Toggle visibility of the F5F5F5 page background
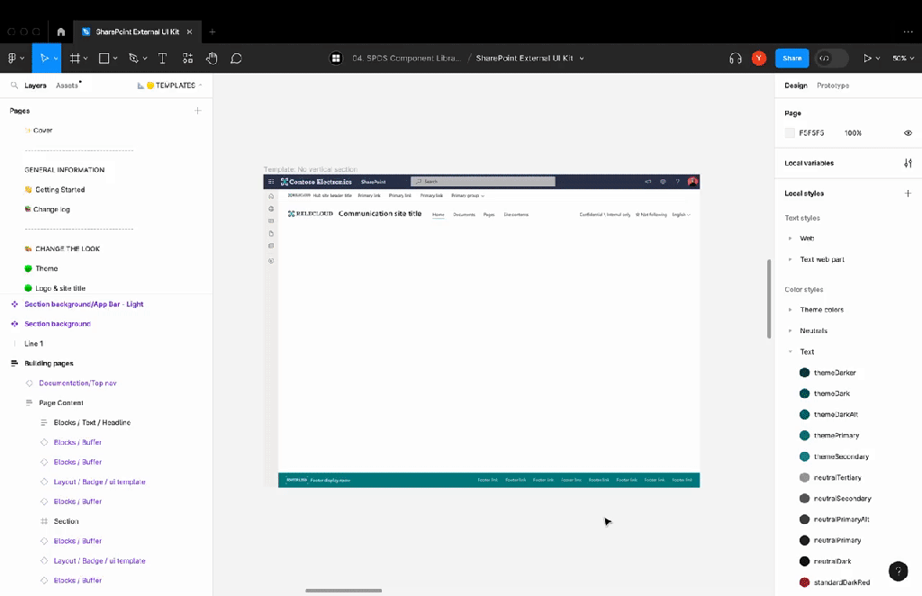The height and width of the screenshot is (596, 922). click(908, 132)
